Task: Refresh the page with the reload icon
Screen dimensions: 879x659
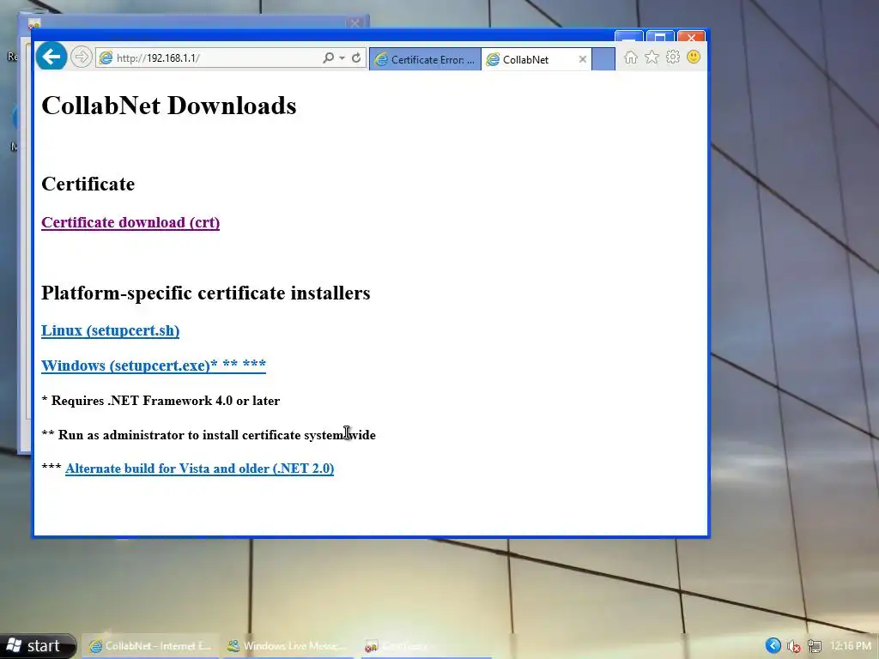Action: coord(356,57)
